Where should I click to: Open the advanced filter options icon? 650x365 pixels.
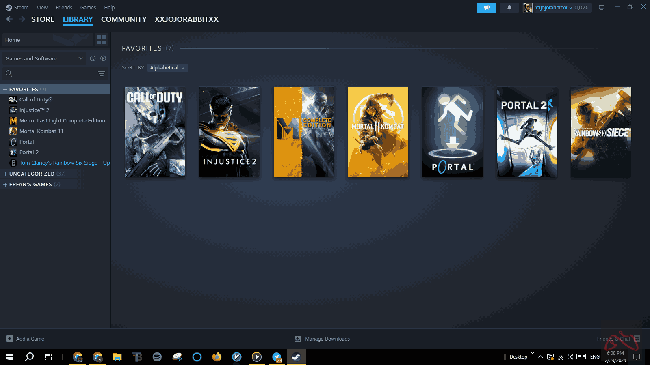coord(102,73)
